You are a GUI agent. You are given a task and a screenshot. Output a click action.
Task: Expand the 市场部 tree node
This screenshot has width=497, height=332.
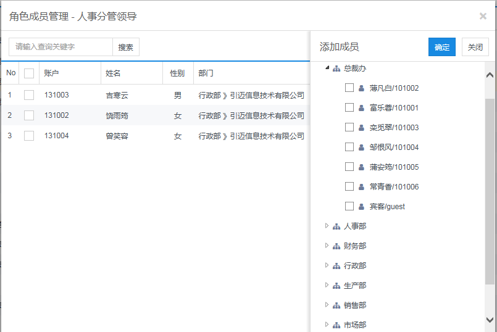click(x=327, y=325)
